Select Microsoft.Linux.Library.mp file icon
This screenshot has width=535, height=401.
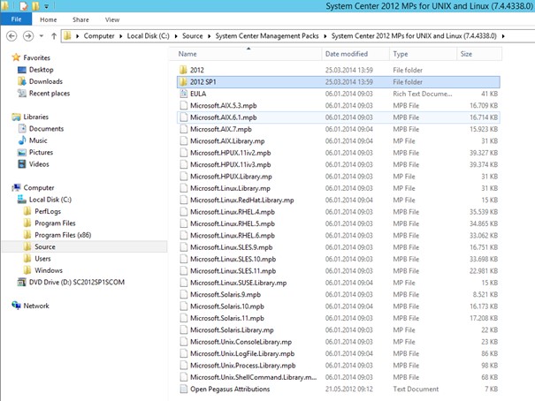pos(184,188)
